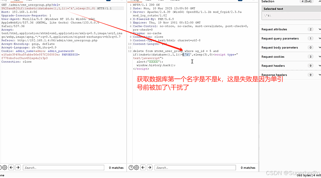
Task: Expand Request attributes section
Action: pyautogui.click(x=319, y=29)
